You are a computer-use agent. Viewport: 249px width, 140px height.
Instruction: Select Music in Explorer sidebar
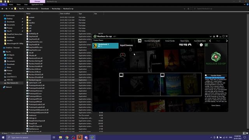[x=9, y=67]
